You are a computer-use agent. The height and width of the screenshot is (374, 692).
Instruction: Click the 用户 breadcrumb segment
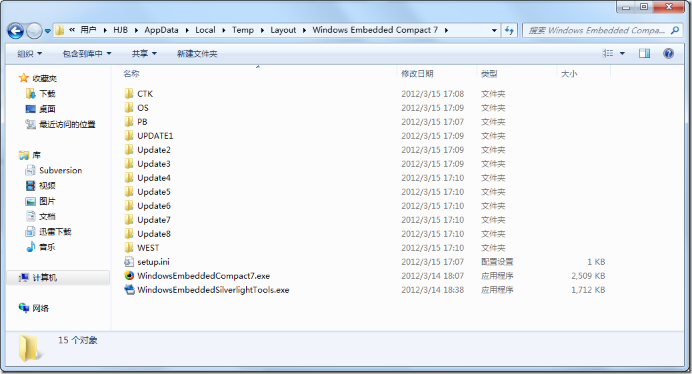[x=88, y=30]
